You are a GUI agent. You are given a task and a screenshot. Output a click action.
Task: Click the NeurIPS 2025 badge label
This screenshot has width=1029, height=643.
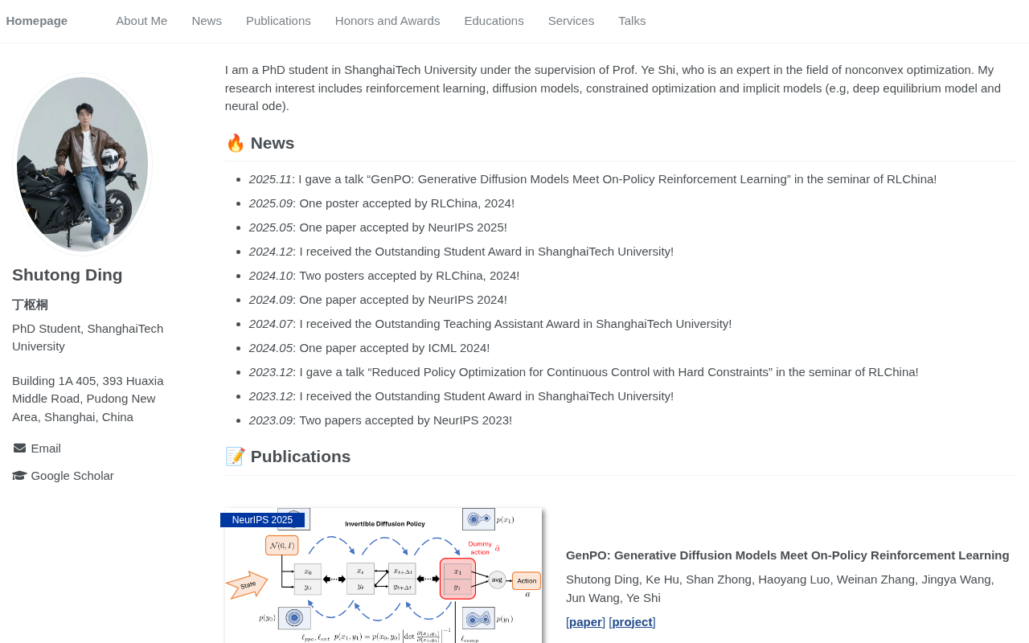click(x=262, y=520)
